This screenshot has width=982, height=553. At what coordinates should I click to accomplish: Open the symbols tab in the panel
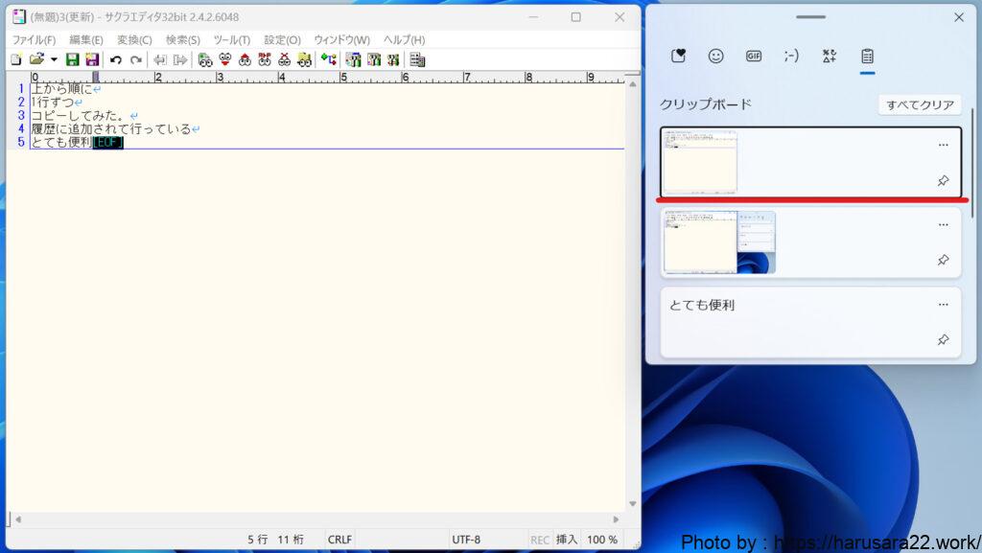tap(829, 56)
